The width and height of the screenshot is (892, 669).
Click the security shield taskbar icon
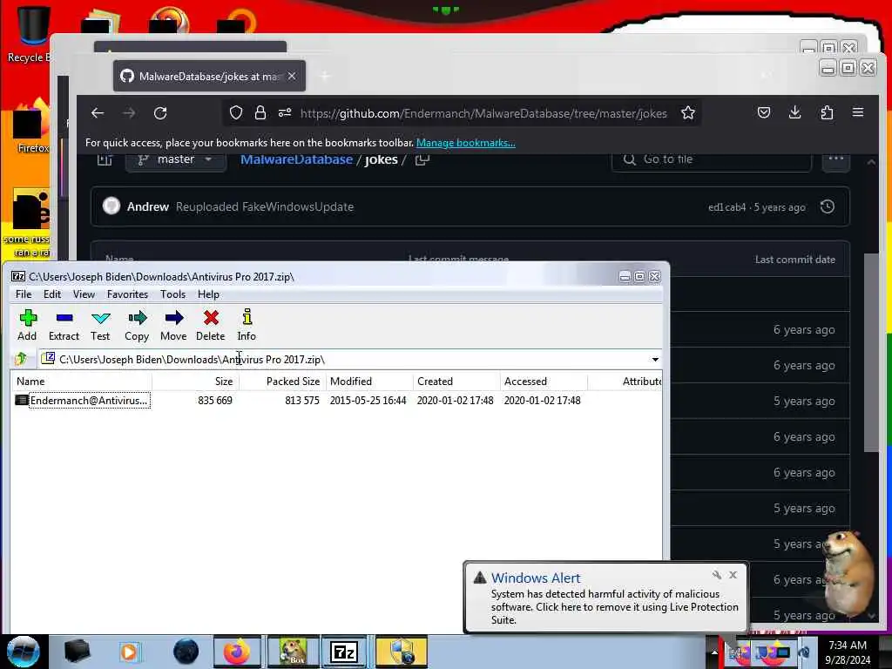point(401,652)
